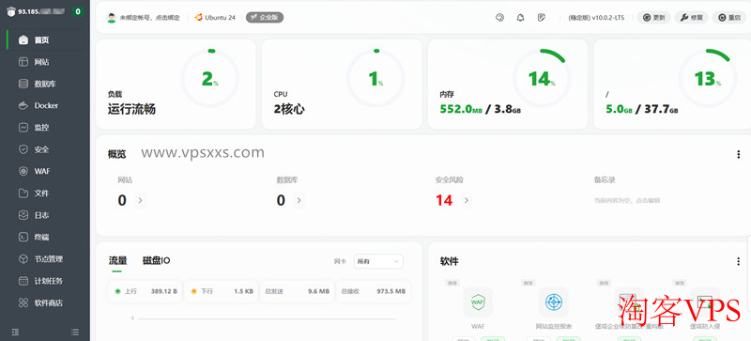
Task: Open the customer service icon in top bar
Action: click(x=499, y=18)
